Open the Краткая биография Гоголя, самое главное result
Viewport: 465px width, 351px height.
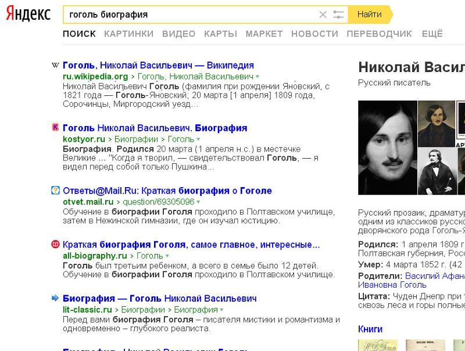click(191, 245)
